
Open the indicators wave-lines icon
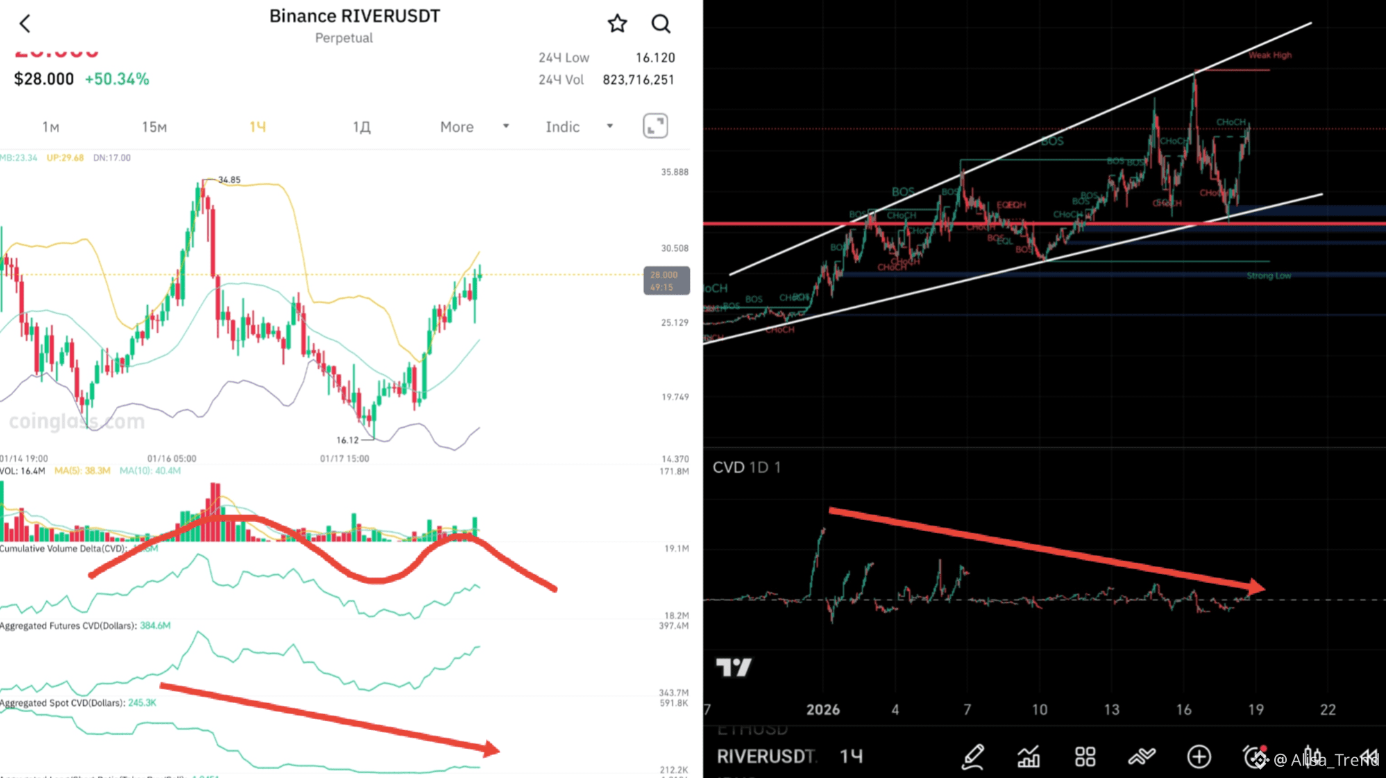click(x=1142, y=757)
